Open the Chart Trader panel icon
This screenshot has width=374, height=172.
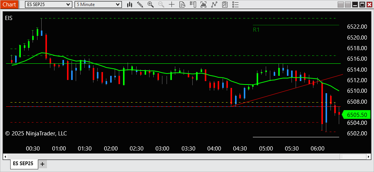coord(193,4)
